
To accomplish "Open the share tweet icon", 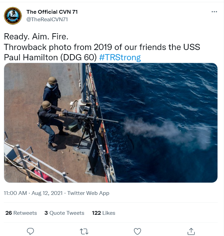I will [191, 231].
